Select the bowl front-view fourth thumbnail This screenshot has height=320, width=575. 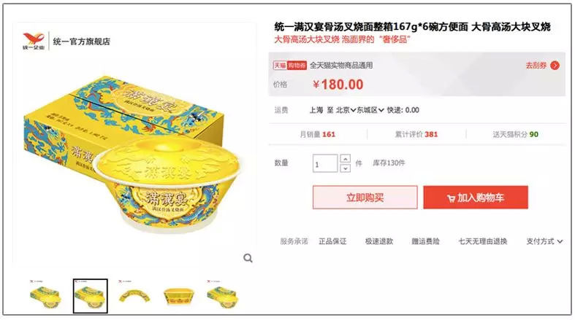(178, 296)
